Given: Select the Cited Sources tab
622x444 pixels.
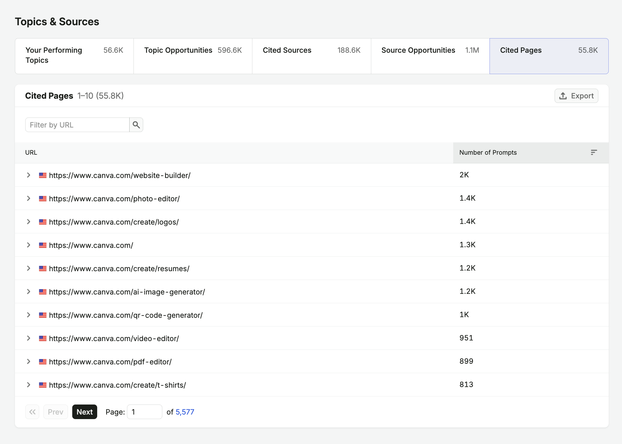Looking at the screenshot, I should point(312,56).
